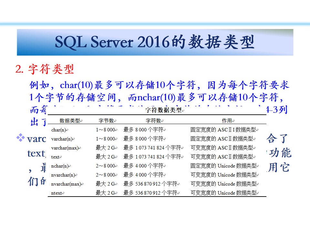Click byte count '1～8 000' in varchar(n) row
The width and height of the screenshot is (310, 232).
pyautogui.click(x=106, y=139)
